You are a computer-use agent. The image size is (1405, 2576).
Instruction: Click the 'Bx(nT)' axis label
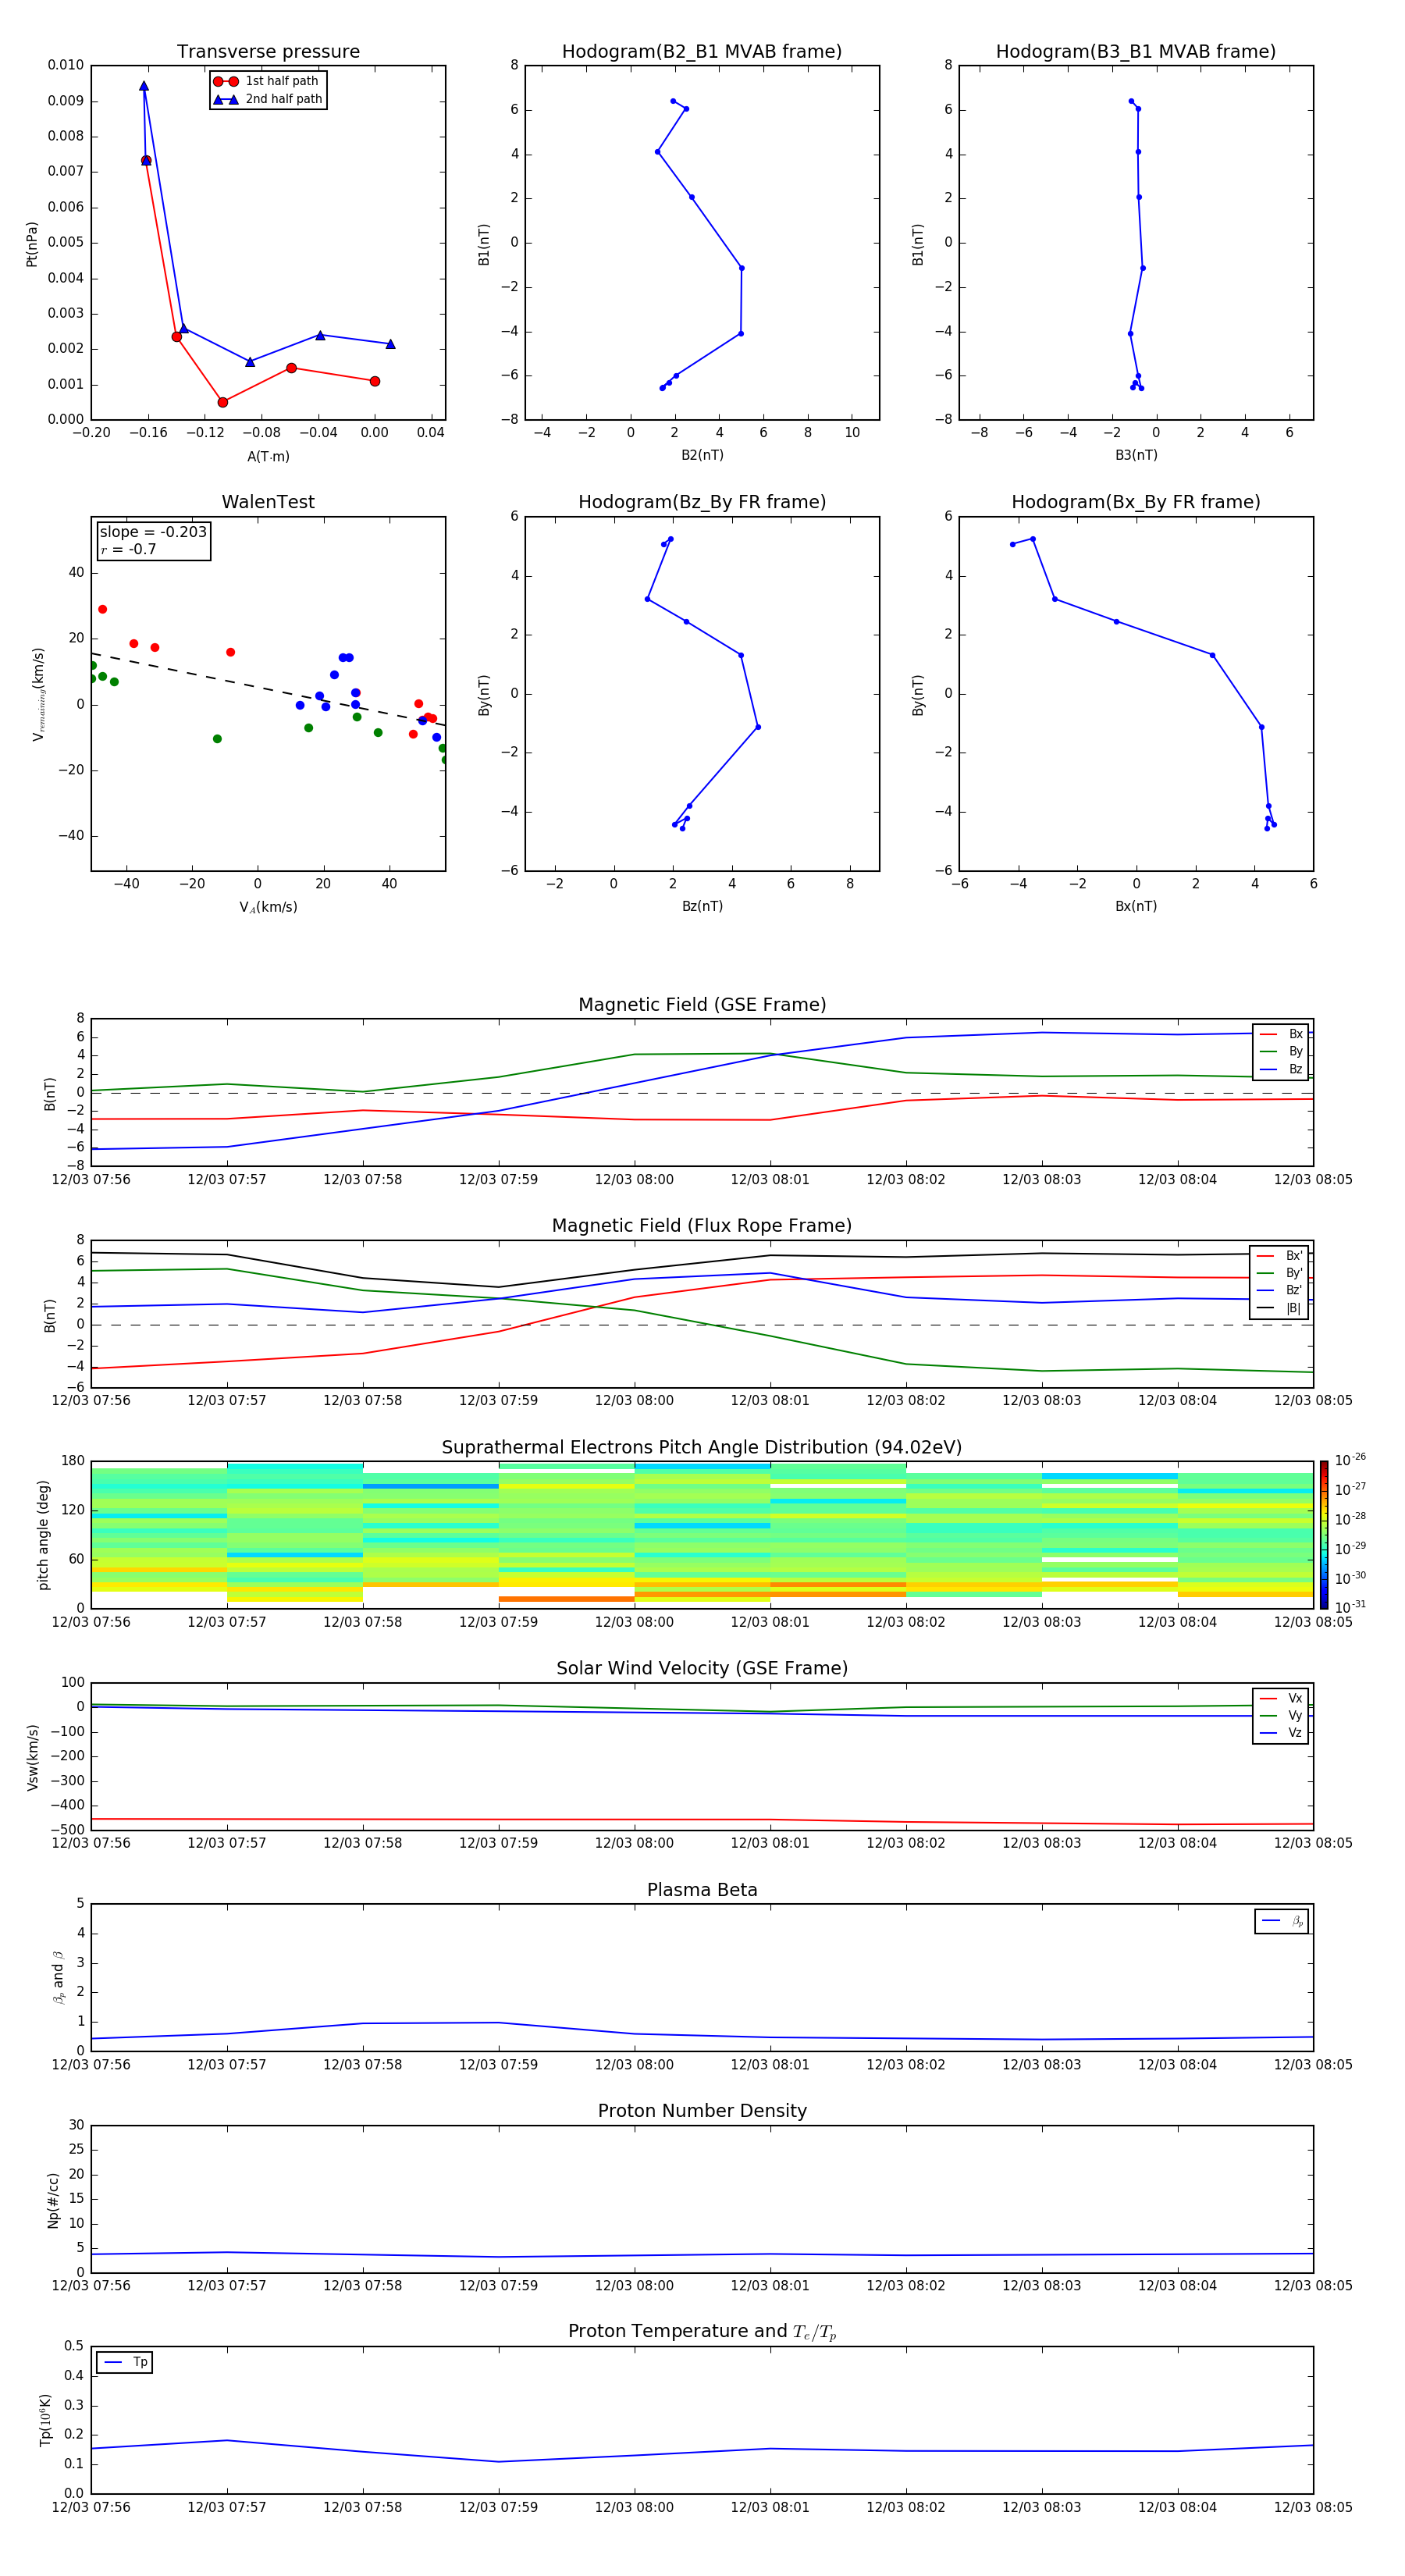[1136, 906]
